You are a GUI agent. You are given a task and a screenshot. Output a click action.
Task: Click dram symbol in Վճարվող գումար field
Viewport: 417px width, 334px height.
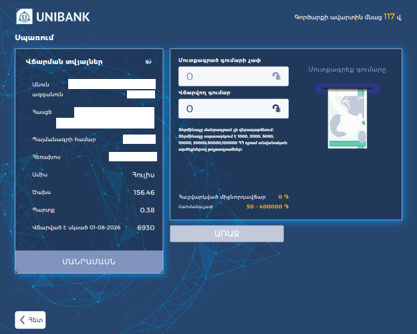[x=276, y=108]
